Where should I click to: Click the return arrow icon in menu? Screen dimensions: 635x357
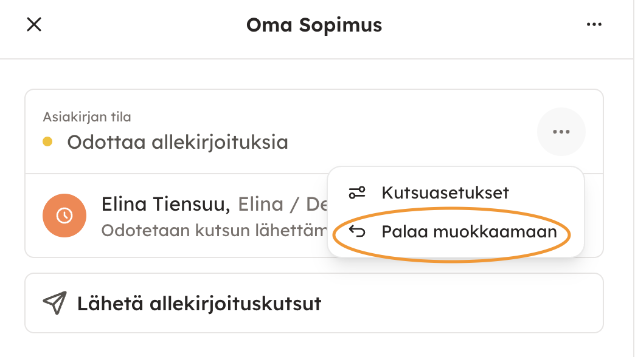[x=357, y=231]
